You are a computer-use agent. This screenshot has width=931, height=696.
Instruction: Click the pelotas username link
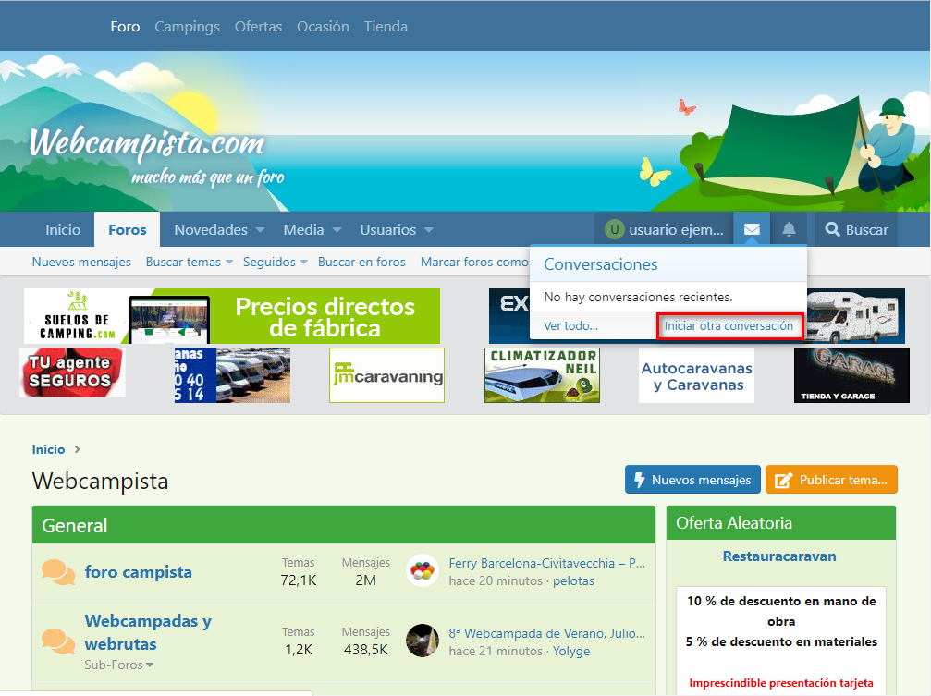[x=573, y=580]
